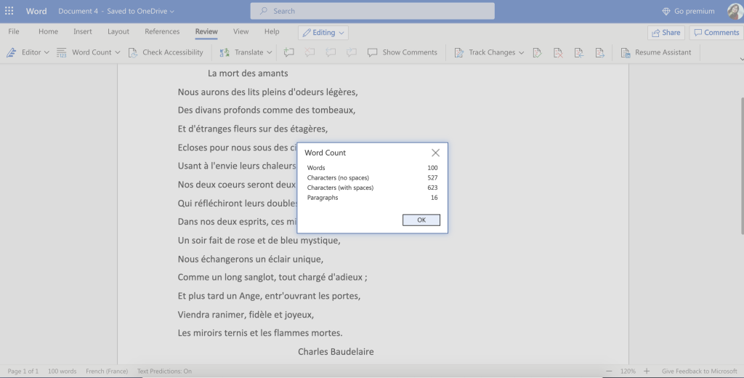The width and height of the screenshot is (744, 378).
Task: Click the search magnifier icon
Action: 264,10
